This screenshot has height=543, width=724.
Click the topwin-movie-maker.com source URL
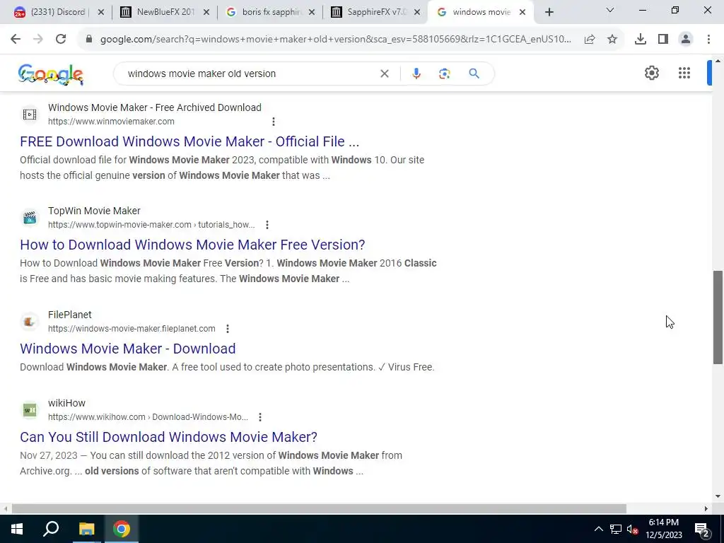click(151, 225)
